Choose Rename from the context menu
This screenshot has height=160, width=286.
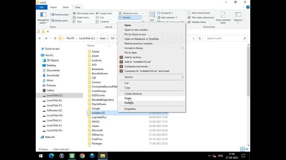152,103
